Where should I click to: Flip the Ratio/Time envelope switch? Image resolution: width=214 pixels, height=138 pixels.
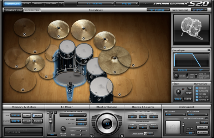coord(187,76)
